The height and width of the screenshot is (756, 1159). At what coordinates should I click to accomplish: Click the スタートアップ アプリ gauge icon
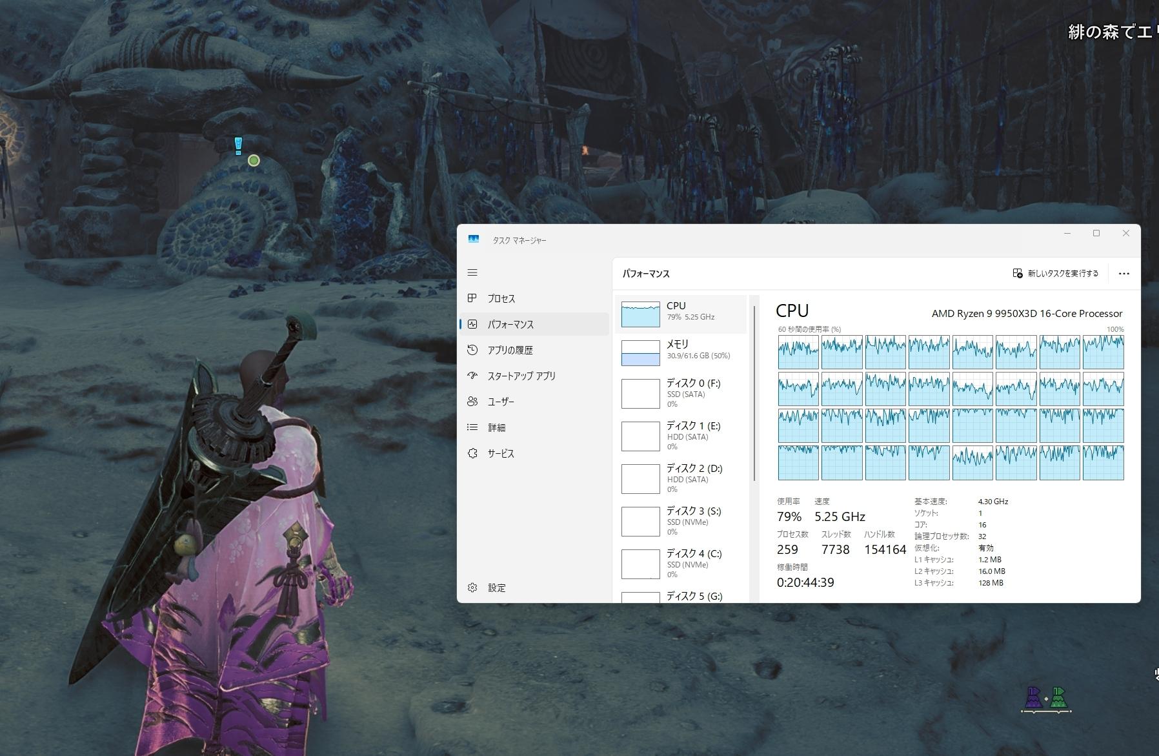click(x=472, y=376)
